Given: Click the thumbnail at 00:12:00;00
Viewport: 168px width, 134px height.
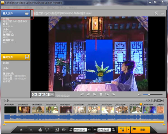Looking at the screenshot, I should click(x=52, y=110).
